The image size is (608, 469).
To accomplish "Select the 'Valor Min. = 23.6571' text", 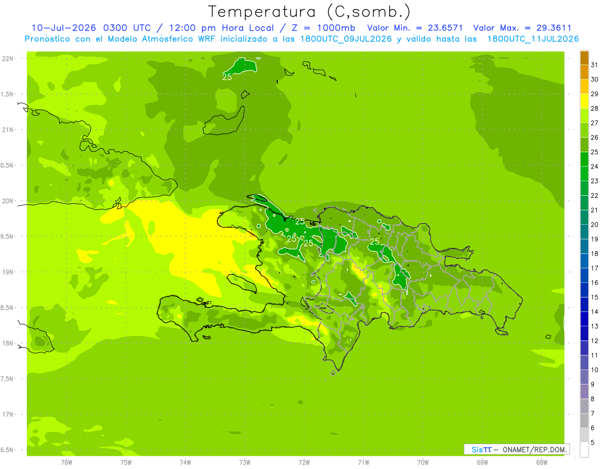I will [x=415, y=28].
